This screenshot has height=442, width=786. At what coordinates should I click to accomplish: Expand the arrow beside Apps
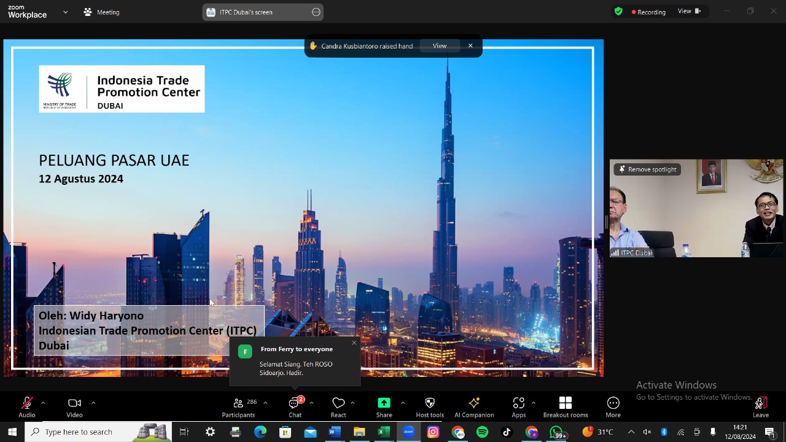(x=533, y=403)
